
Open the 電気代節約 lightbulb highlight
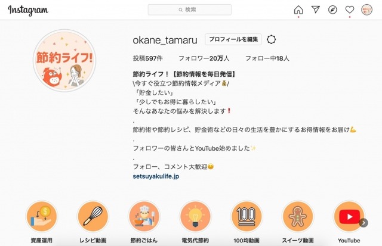coord(195,216)
